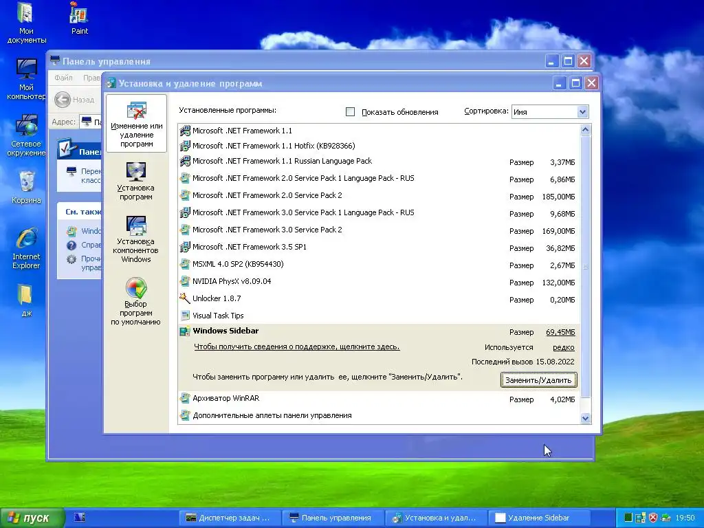Click the Visual Task Tips icon
The height and width of the screenshot is (528, 704).
[184, 315]
